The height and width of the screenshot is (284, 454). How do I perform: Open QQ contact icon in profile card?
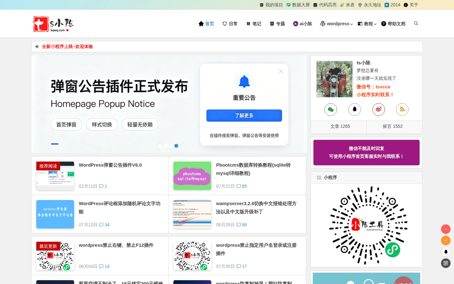[x=355, y=109]
